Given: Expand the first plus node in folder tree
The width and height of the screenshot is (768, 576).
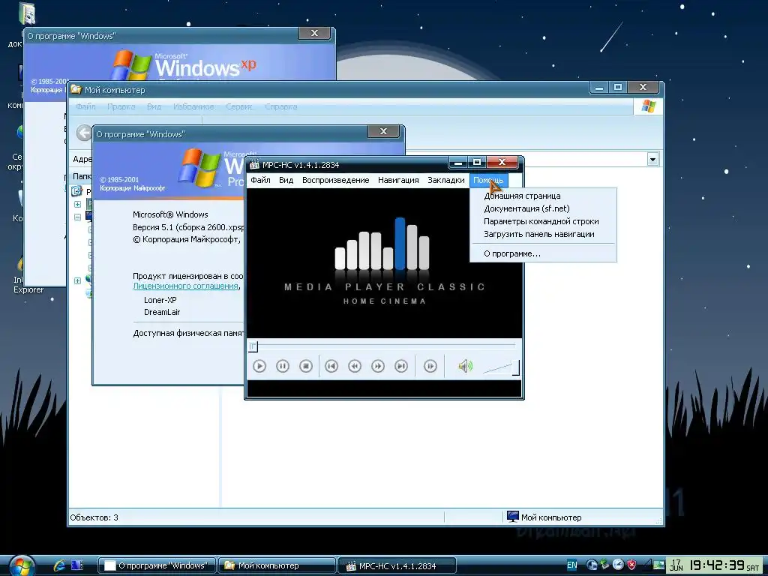Looking at the screenshot, I should tap(77, 204).
